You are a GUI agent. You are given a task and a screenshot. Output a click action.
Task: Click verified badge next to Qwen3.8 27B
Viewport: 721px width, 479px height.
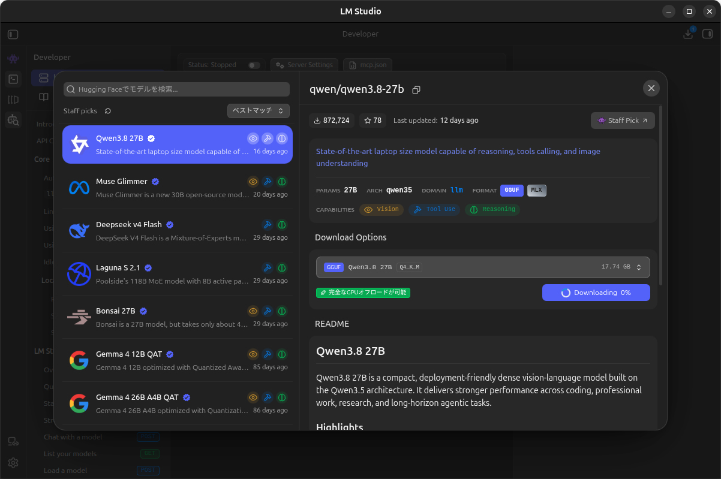(x=151, y=138)
